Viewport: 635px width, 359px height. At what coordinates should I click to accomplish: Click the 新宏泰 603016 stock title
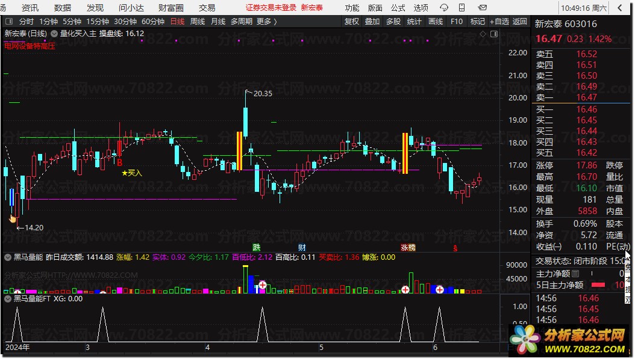point(566,24)
